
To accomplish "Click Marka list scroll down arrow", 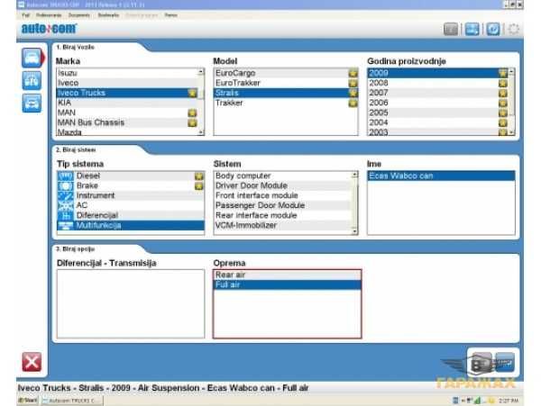I will coord(201,132).
